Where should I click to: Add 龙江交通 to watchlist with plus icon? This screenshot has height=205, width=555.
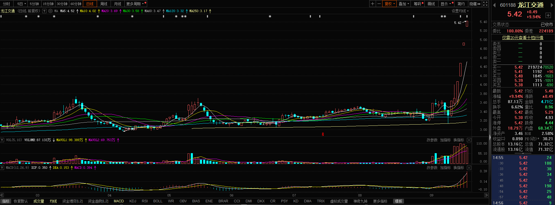point(548,15)
